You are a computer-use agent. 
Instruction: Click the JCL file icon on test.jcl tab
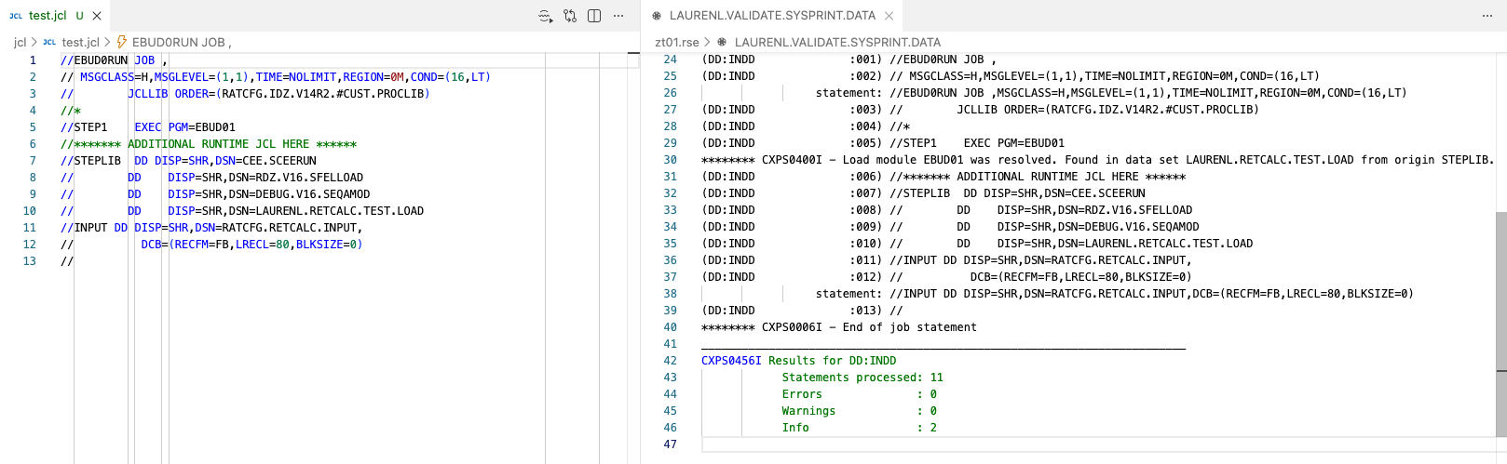point(16,15)
